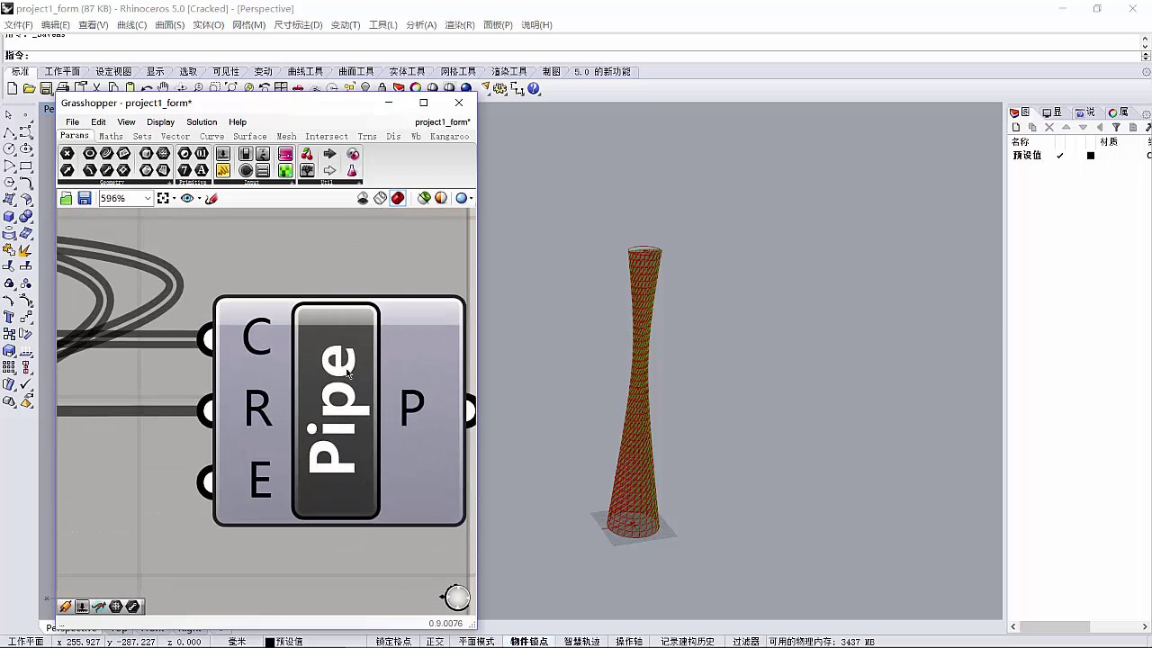1152x648 pixels.
Task: Click the delete layer X icon
Action: point(1048,127)
